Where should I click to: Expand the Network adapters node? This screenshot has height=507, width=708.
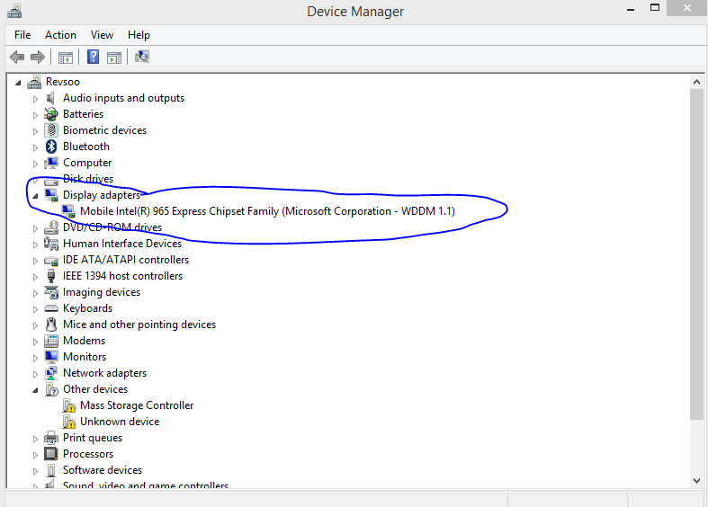click(35, 374)
